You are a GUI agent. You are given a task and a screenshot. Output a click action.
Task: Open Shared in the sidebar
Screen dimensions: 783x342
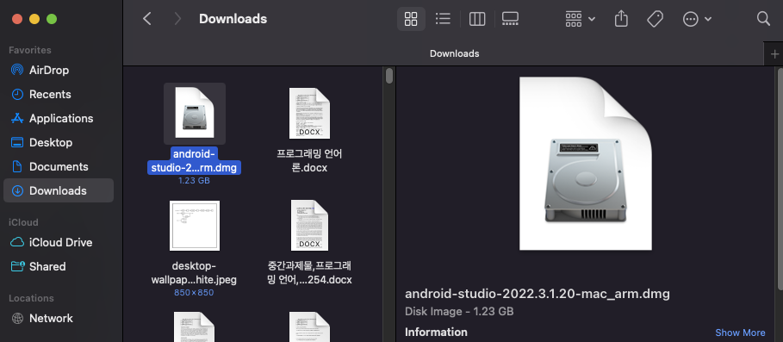point(59,266)
